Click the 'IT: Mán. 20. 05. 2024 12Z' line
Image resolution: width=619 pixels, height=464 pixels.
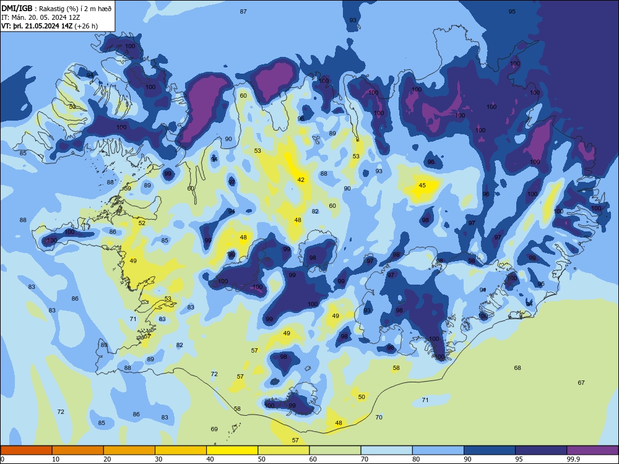pyautogui.click(x=40, y=17)
